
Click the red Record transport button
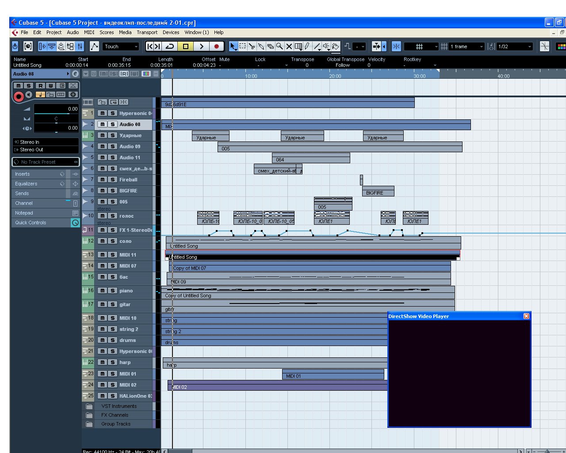(217, 46)
